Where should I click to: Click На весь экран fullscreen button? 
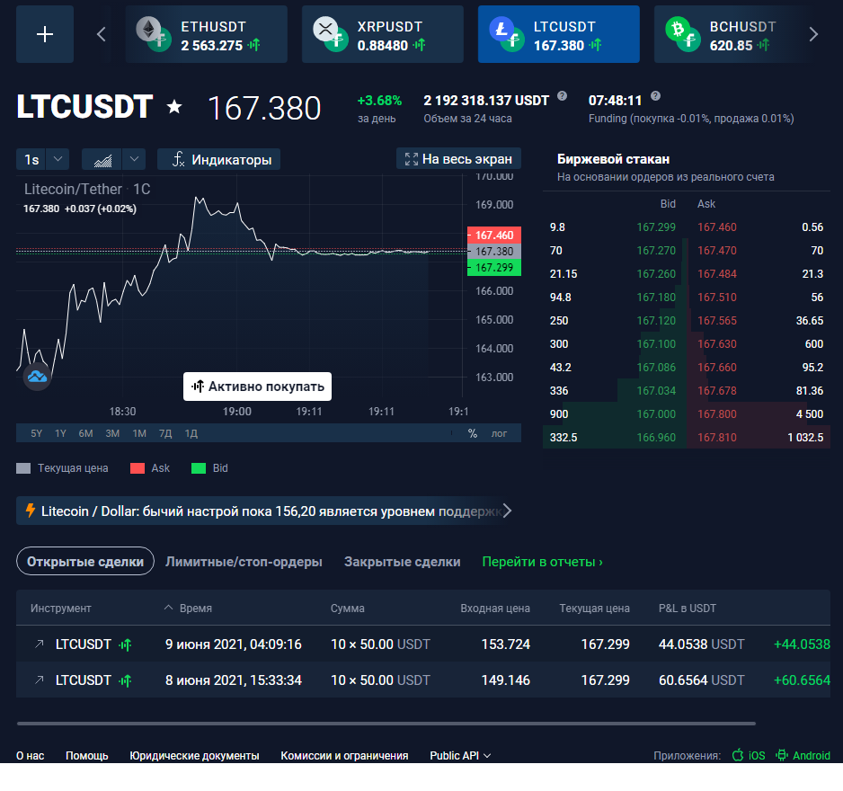[458, 158]
